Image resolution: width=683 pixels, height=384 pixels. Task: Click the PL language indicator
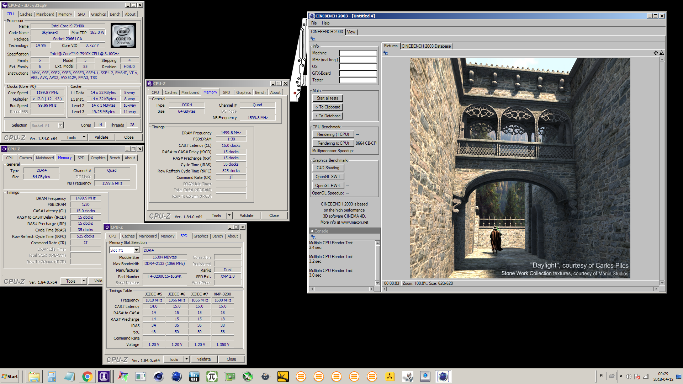coord(602,376)
